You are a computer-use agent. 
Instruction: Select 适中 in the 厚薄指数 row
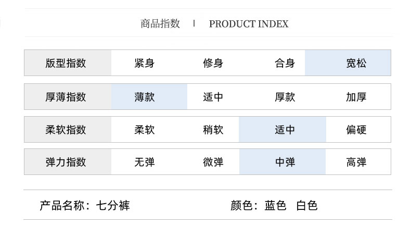coord(213,97)
